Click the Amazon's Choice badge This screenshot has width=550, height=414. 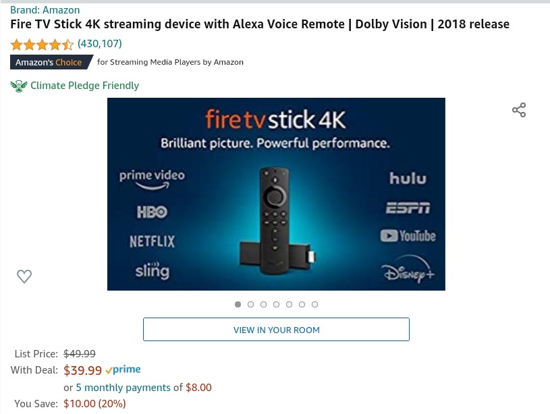51,63
